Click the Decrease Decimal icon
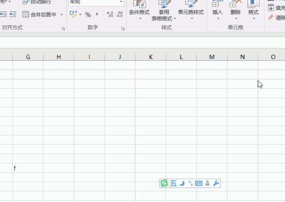 120,14
